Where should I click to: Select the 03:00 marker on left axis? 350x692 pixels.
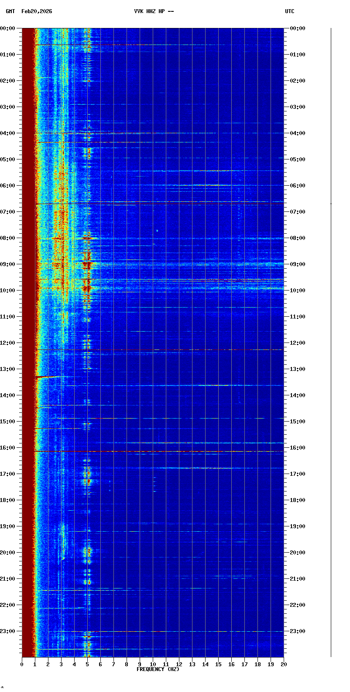(7, 107)
